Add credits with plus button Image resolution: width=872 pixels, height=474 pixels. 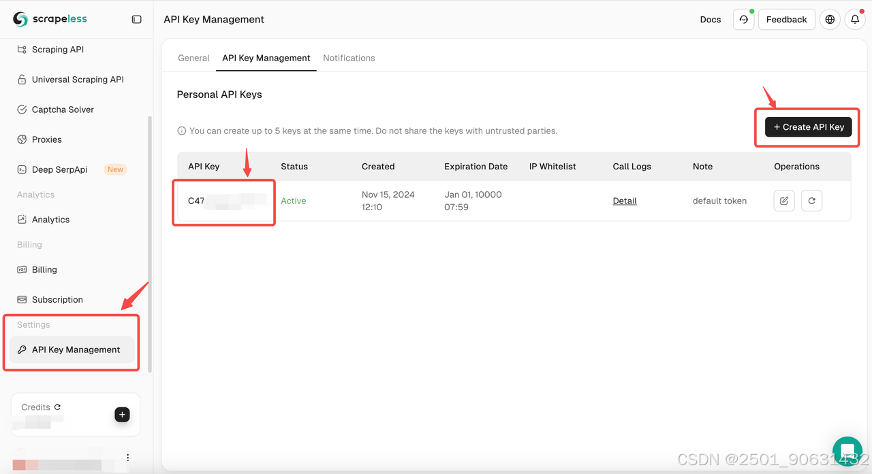tap(122, 414)
